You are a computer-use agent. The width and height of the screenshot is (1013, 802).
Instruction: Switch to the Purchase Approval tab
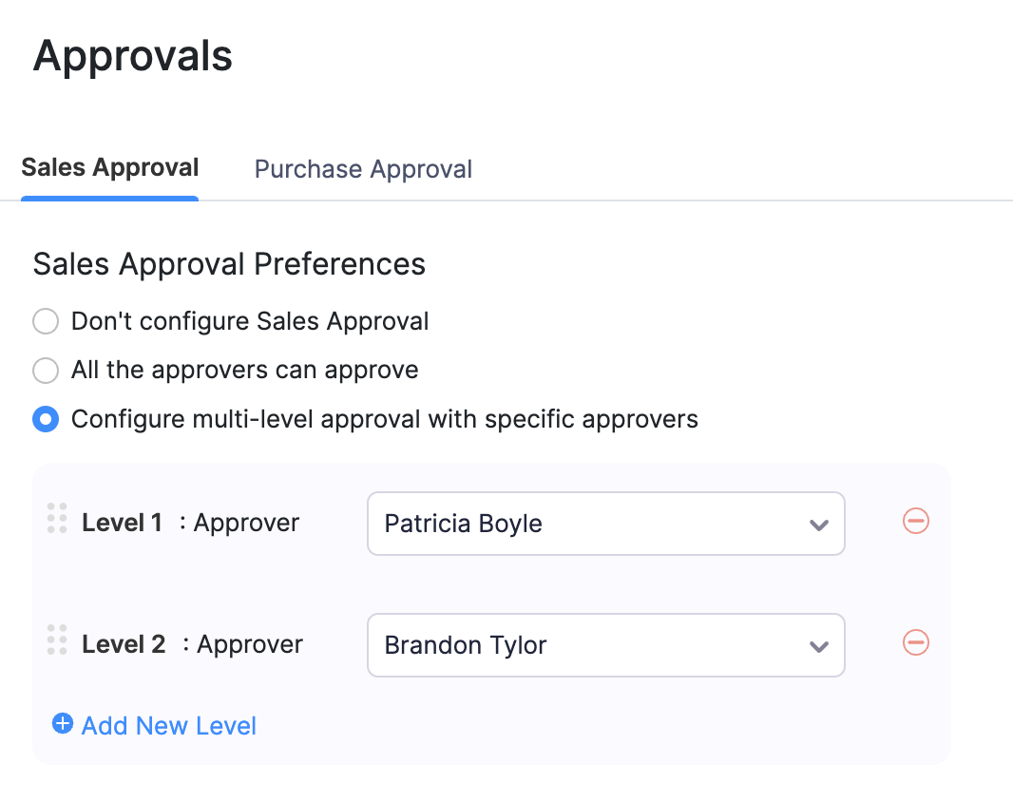pyautogui.click(x=363, y=168)
